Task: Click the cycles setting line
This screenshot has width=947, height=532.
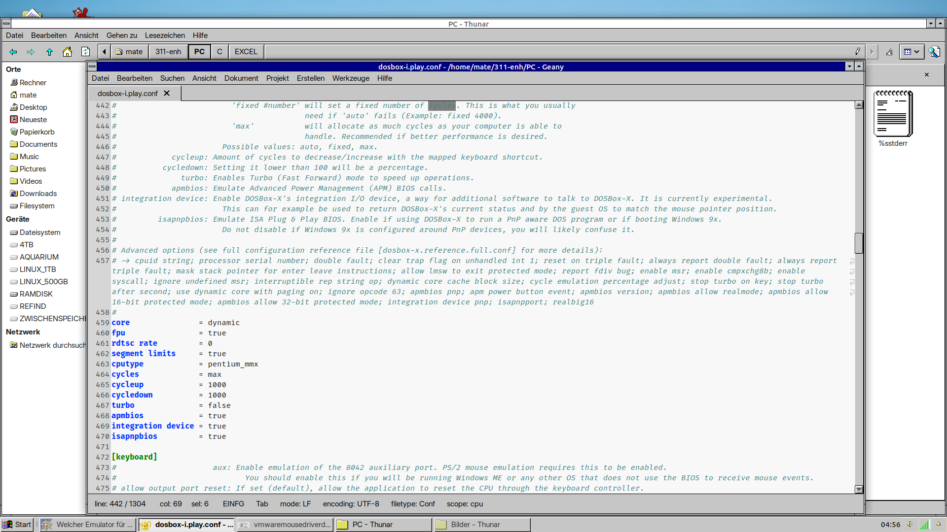Action: [166, 374]
